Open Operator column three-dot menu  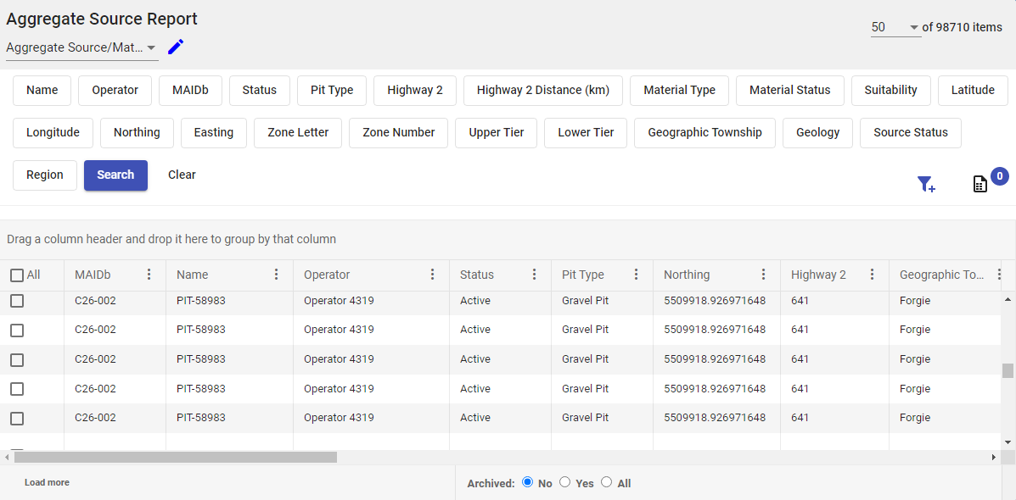[432, 275]
